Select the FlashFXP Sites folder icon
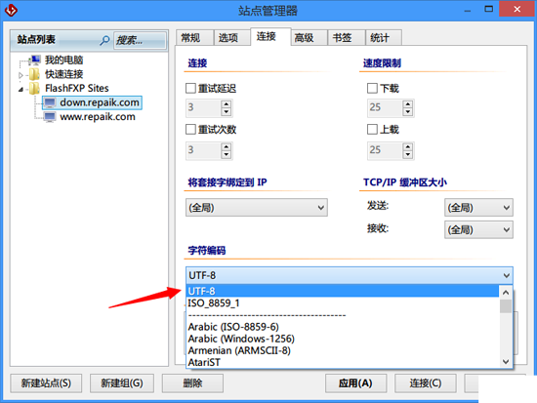 34,89
